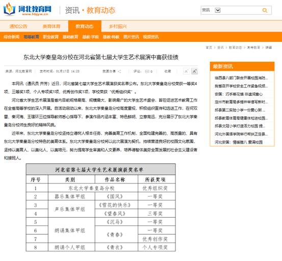This screenshot has width=282, height=261.
Task: Click the comment bubble icon showing 0
Action: pyautogui.click(x=147, y=71)
